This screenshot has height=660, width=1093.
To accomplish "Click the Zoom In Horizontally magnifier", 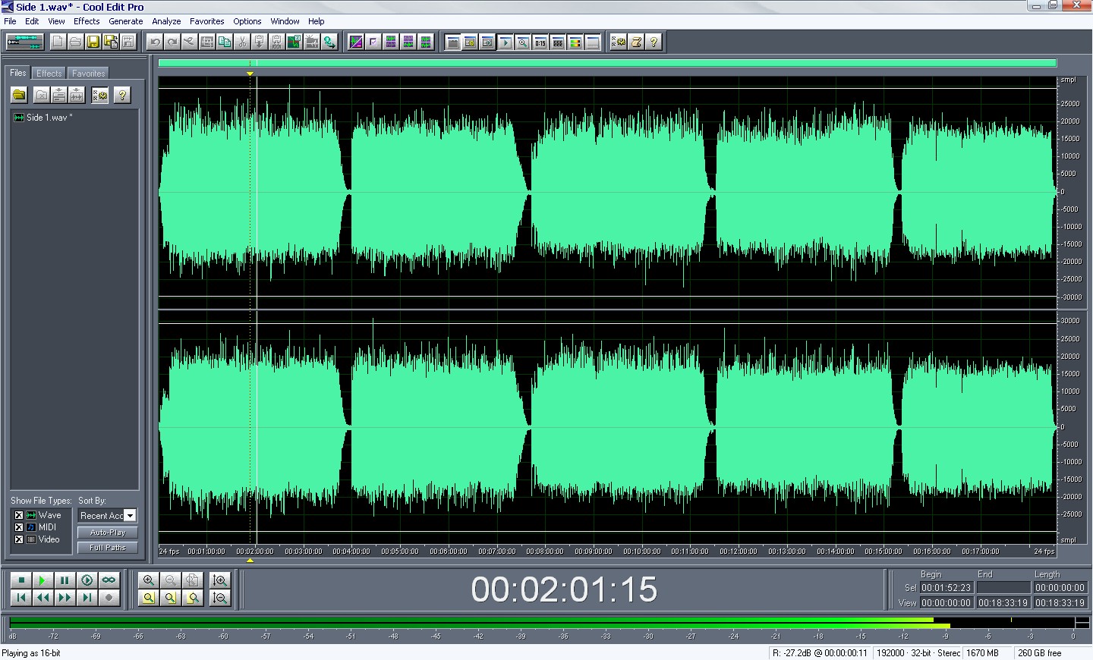I will click(149, 580).
